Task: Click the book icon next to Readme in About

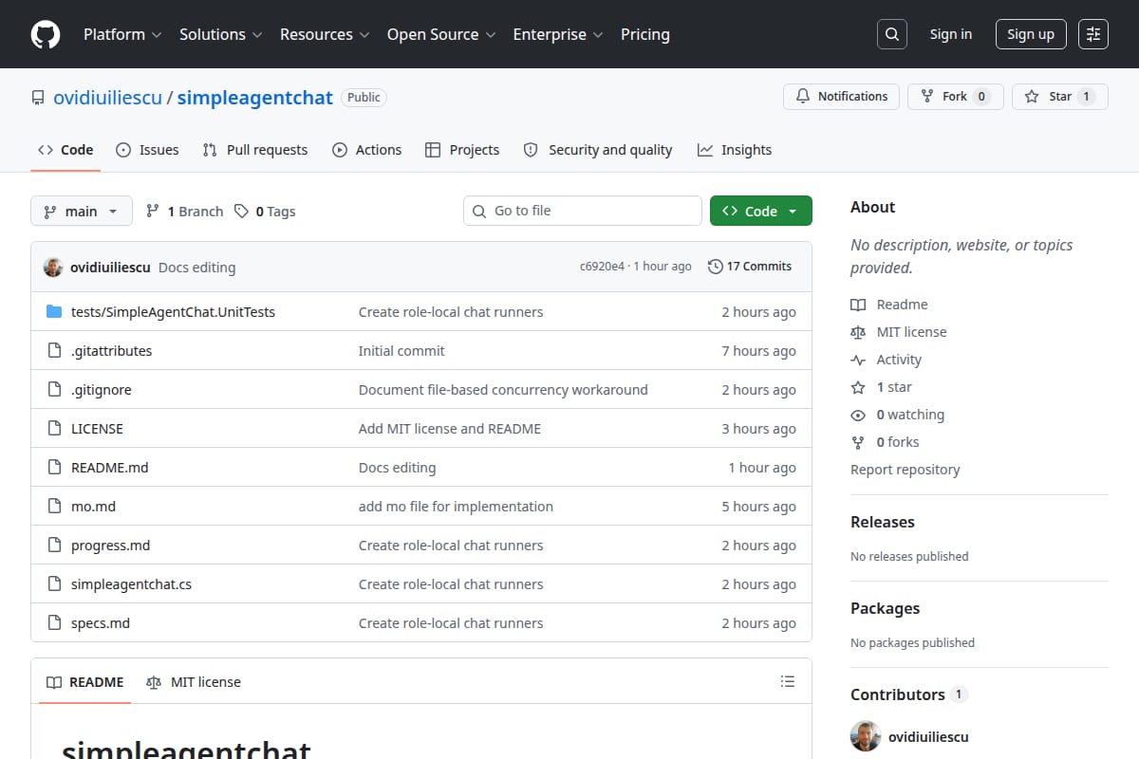Action: [x=858, y=305]
